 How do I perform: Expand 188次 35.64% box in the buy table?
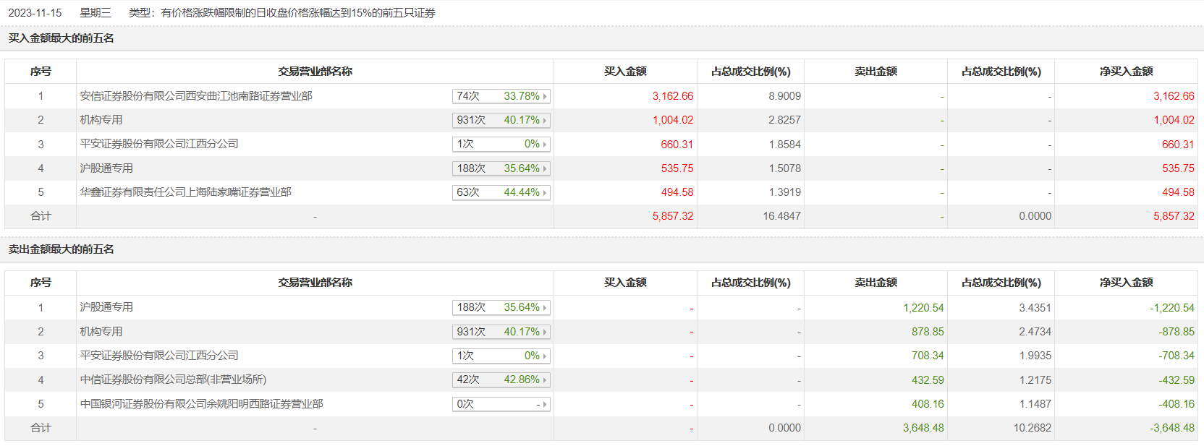pyautogui.click(x=501, y=168)
